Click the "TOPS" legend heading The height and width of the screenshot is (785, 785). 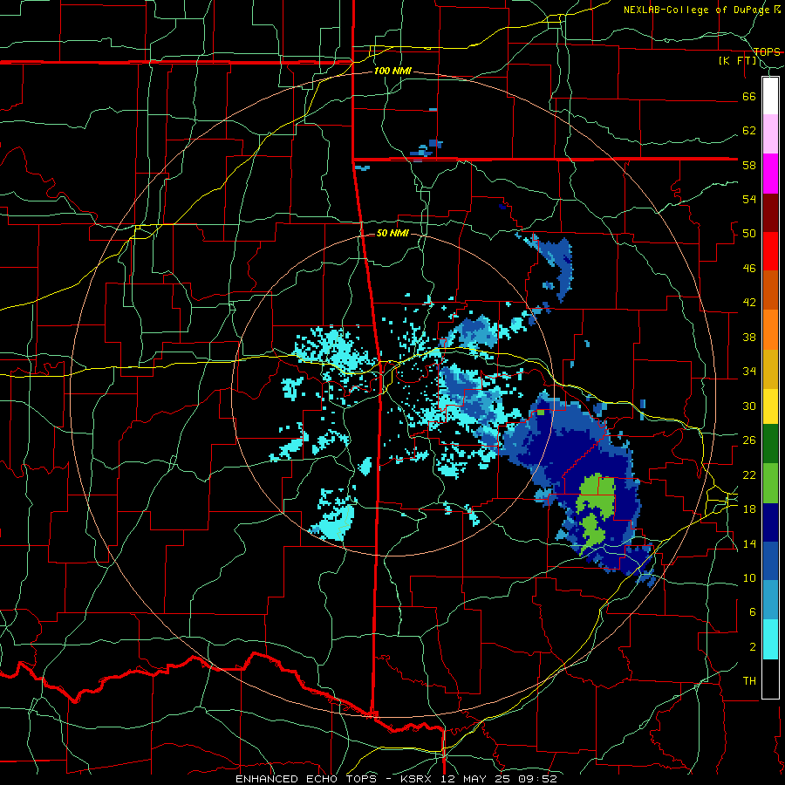click(767, 51)
